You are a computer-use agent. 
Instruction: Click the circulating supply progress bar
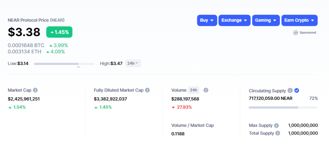[x=283, y=107]
